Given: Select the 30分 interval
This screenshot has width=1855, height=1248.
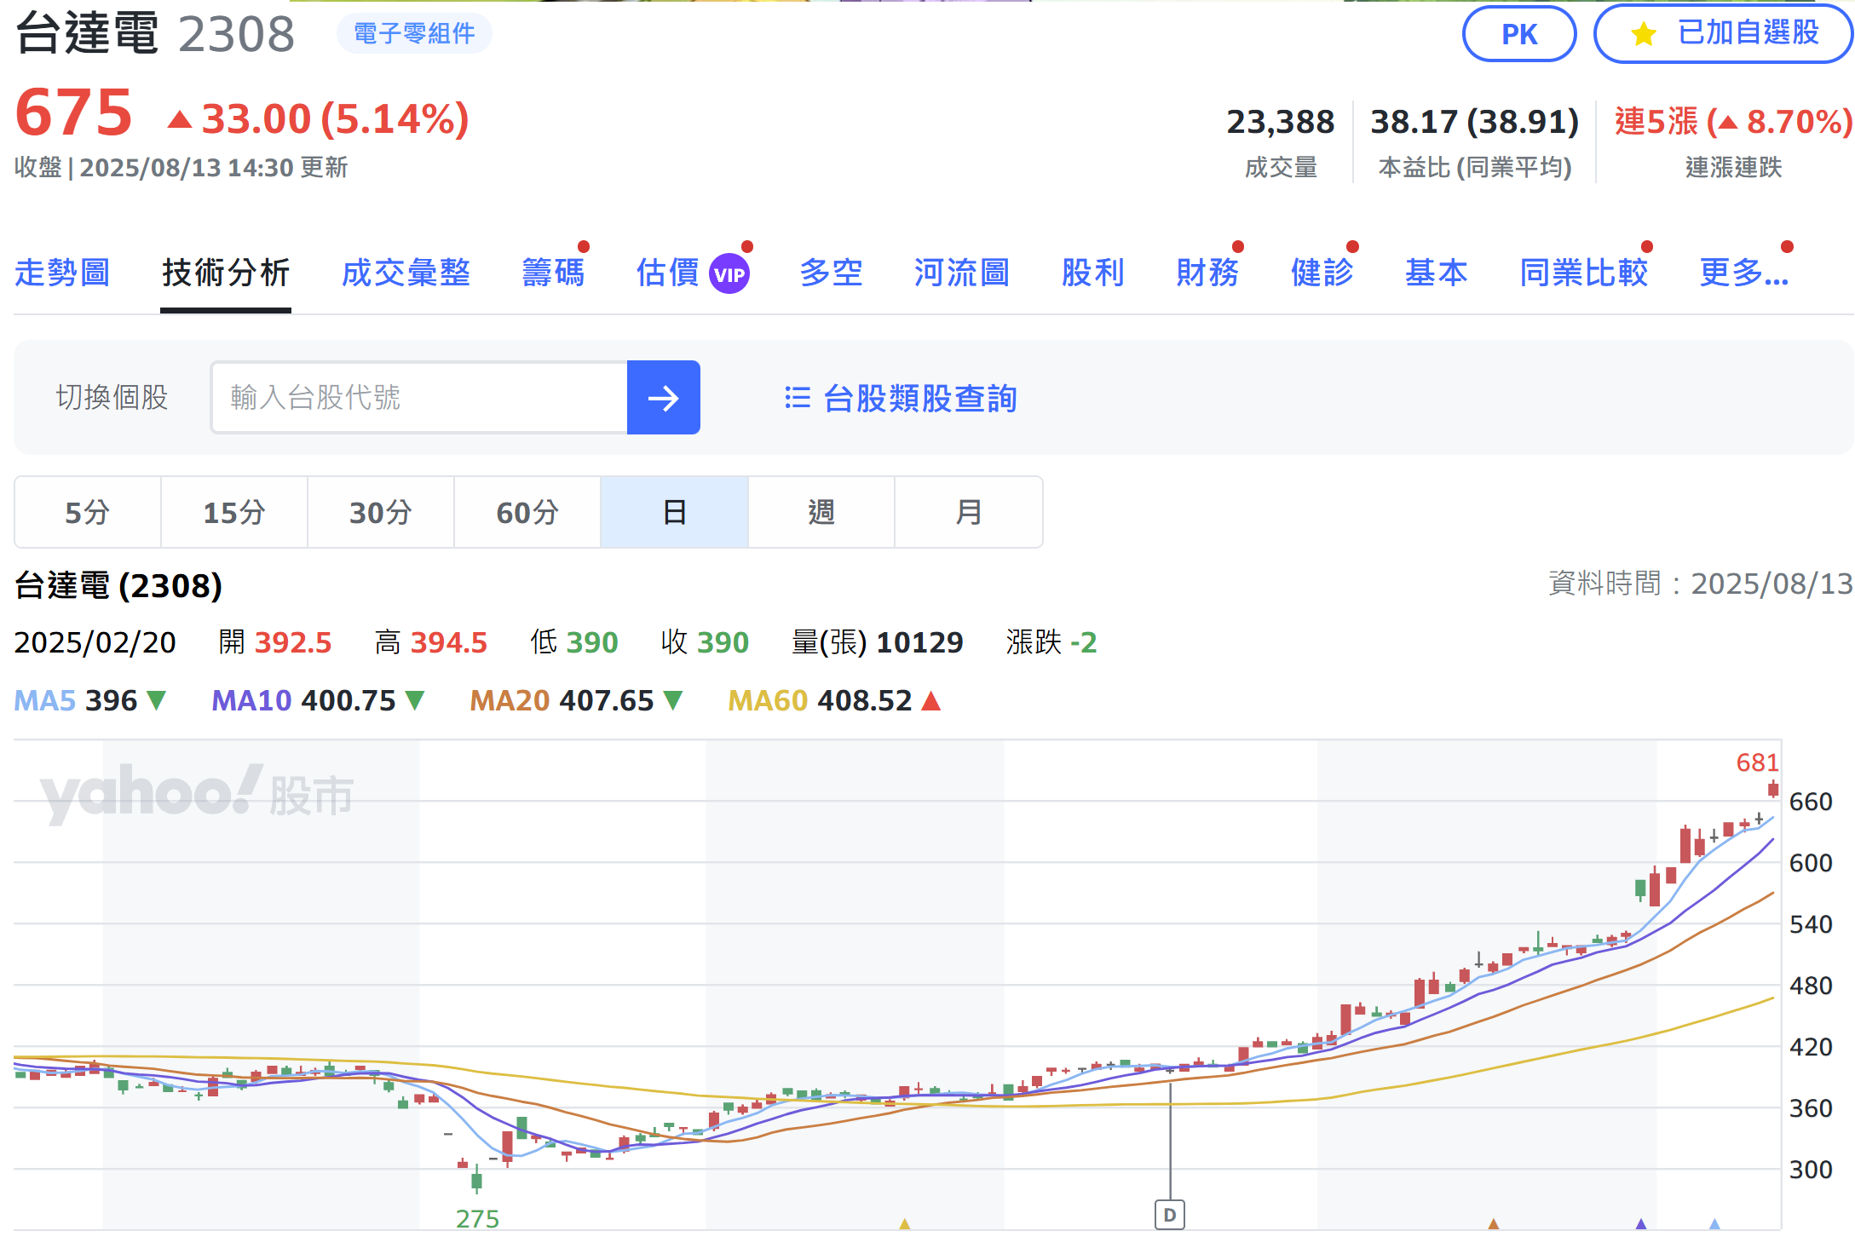Looking at the screenshot, I should tap(381, 512).
